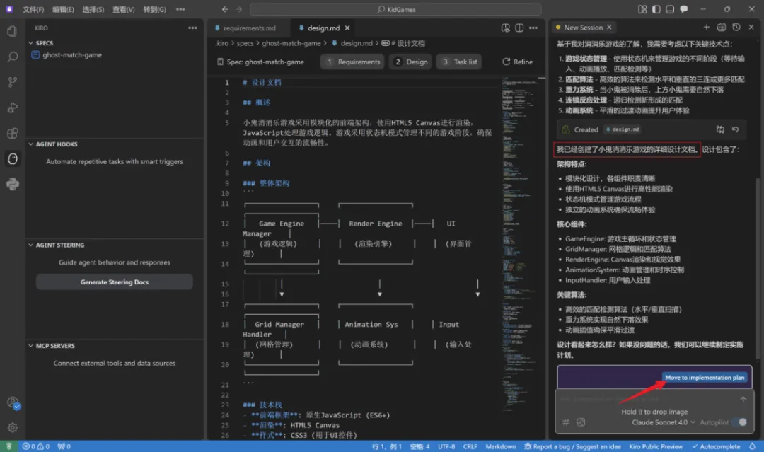
Task: Click the Generate Steering Docs button
Action: coord(115,282)
